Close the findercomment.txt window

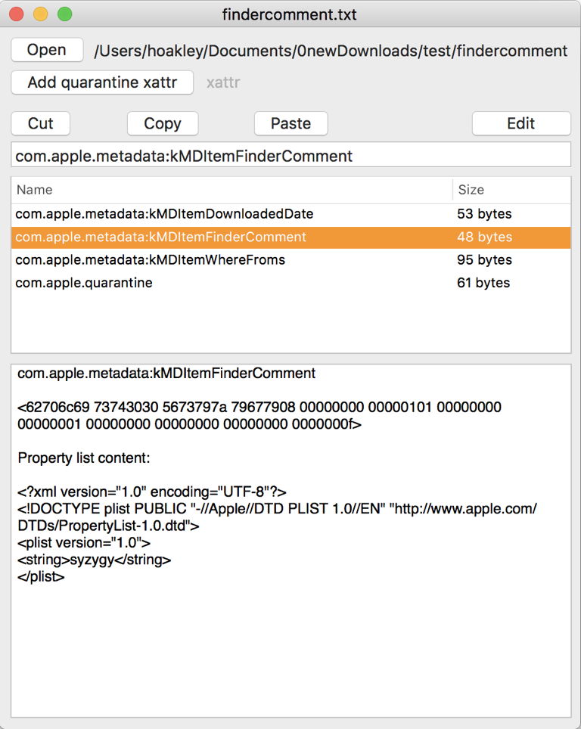point(16,14)
